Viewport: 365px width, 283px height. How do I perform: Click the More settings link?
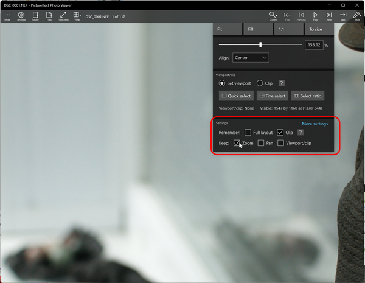coord(315,124)
